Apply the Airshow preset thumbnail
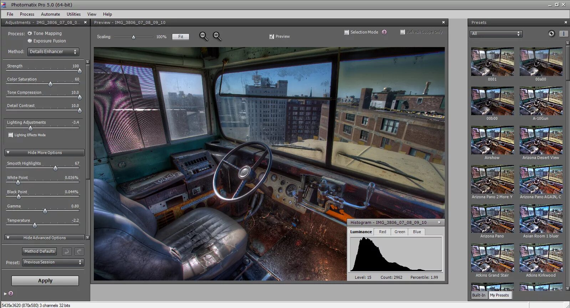This screenshot has height=308, width=570. 492,140
